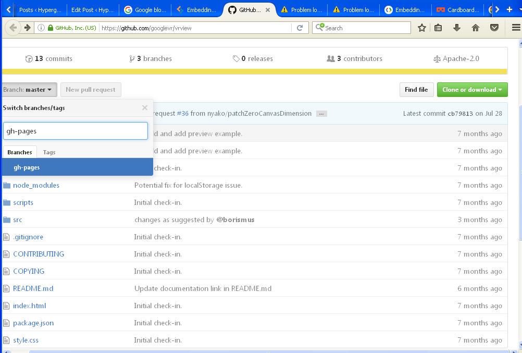522x353 pixels.
Task: Open the package.json file link
Action: pyautogui.click(x=33, y=323)
